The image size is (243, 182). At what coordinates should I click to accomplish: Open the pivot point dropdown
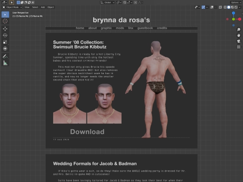point(119,3)
